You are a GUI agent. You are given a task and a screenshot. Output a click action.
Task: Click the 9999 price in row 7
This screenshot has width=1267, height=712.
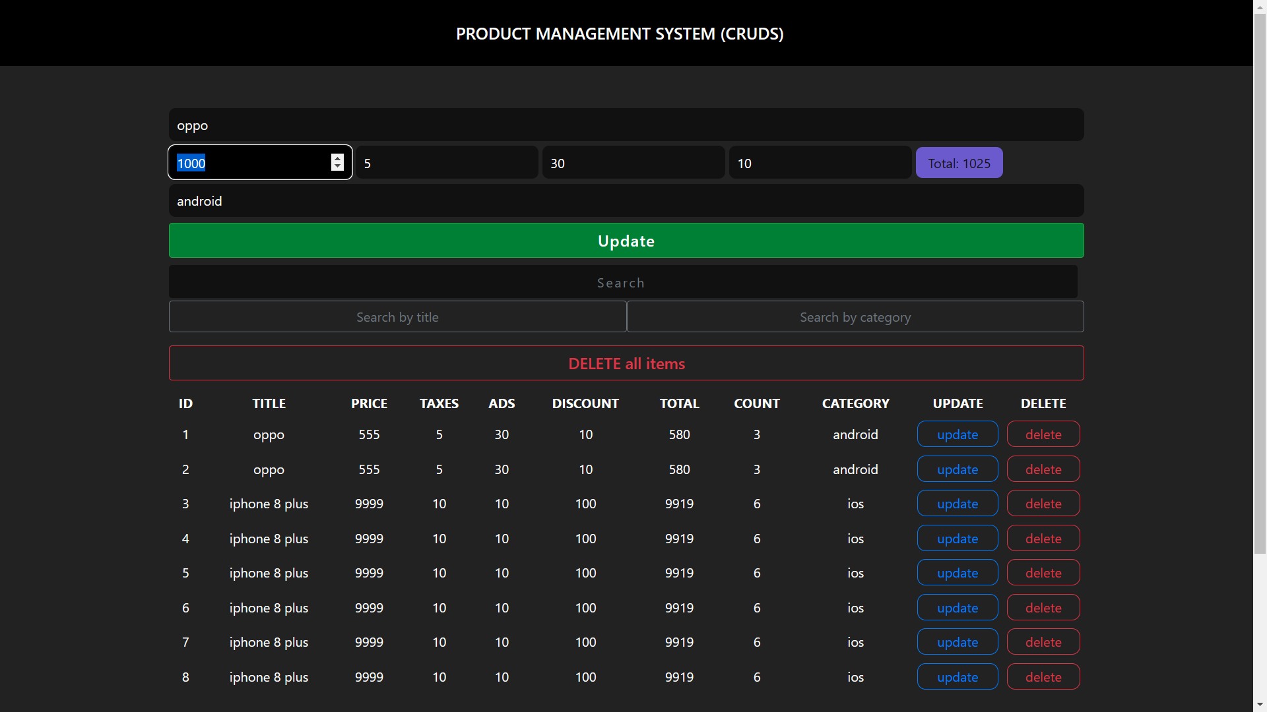coord(369,642)
